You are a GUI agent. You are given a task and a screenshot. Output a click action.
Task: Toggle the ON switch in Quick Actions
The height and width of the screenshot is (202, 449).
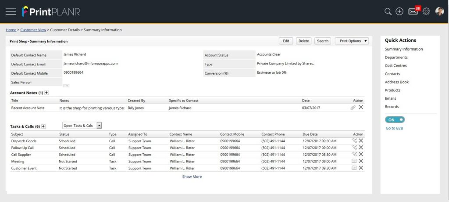point(395,119)
